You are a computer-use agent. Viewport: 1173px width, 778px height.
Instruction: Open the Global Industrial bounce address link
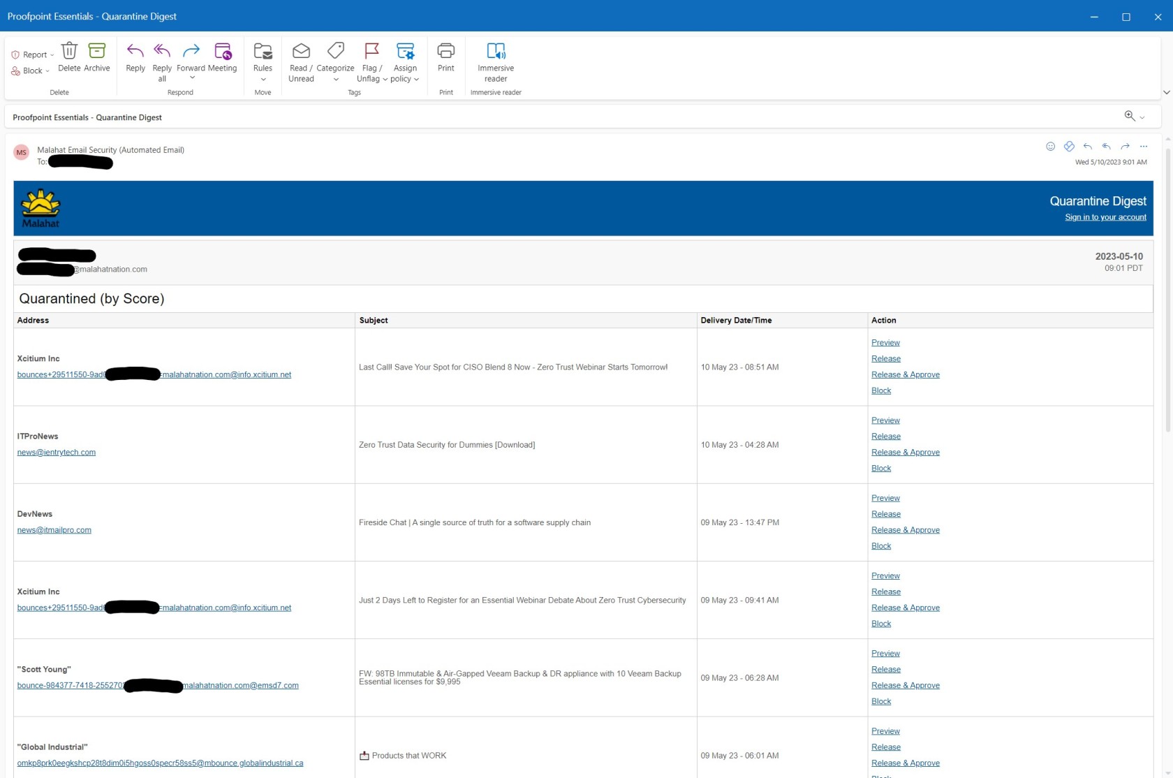coord(160,763)
